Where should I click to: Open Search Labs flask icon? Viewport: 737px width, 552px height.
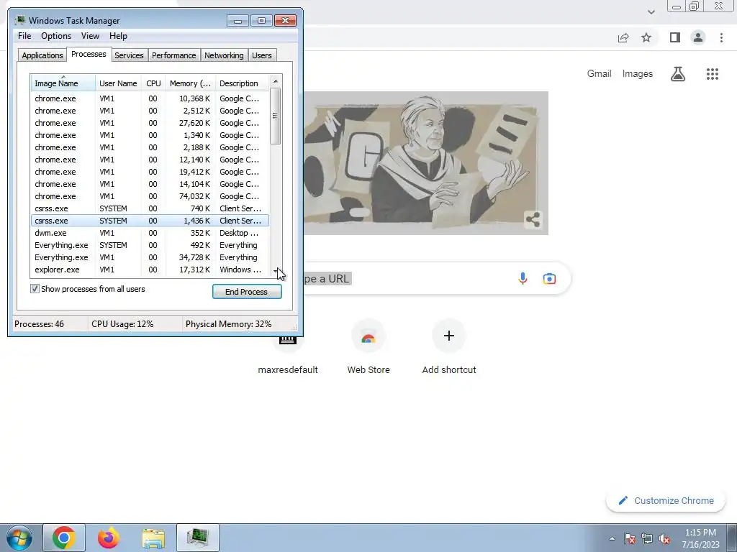tap(678, 74)
